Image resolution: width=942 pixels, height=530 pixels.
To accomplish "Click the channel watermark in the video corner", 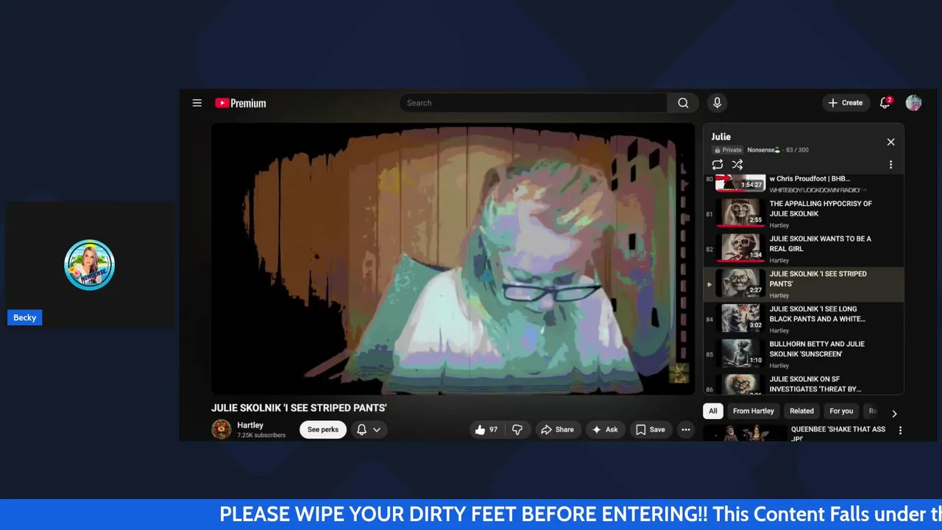I will [x=679, y=373].
